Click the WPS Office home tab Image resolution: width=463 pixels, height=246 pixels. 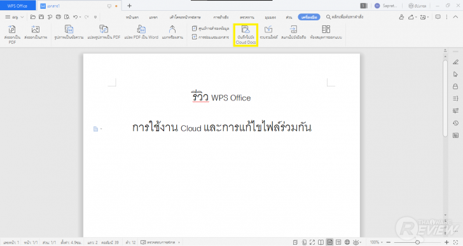pyautogui.click(x=17, y=6)
